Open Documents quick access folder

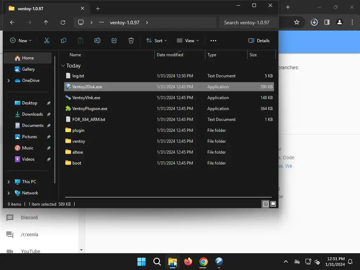pyautogui.click(x=33, y=126)
